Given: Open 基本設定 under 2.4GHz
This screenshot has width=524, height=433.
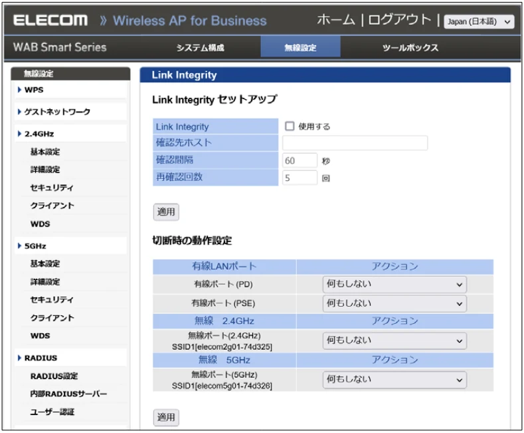Looking at the screenshot, I should 45,152.
